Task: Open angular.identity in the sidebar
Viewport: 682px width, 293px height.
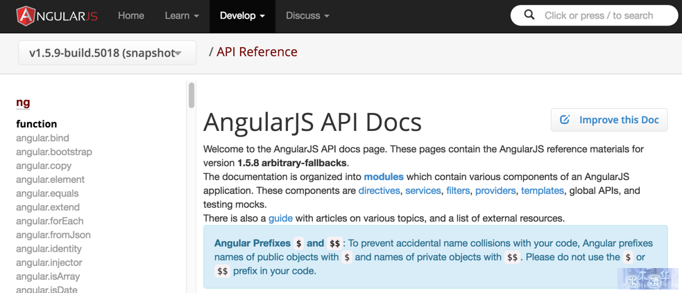Action: tap(49, 249)
